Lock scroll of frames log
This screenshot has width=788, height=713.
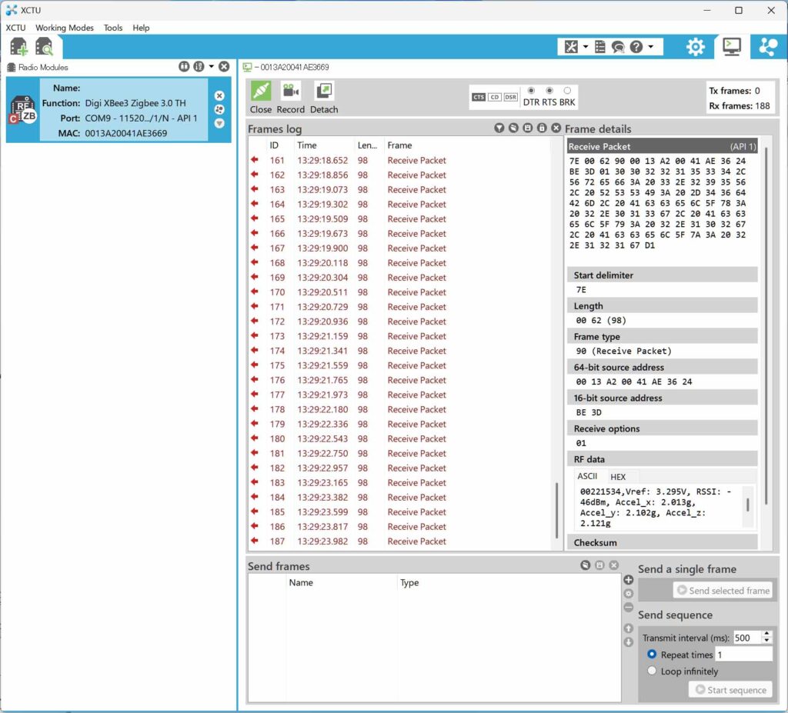click(x=542, y=128)
